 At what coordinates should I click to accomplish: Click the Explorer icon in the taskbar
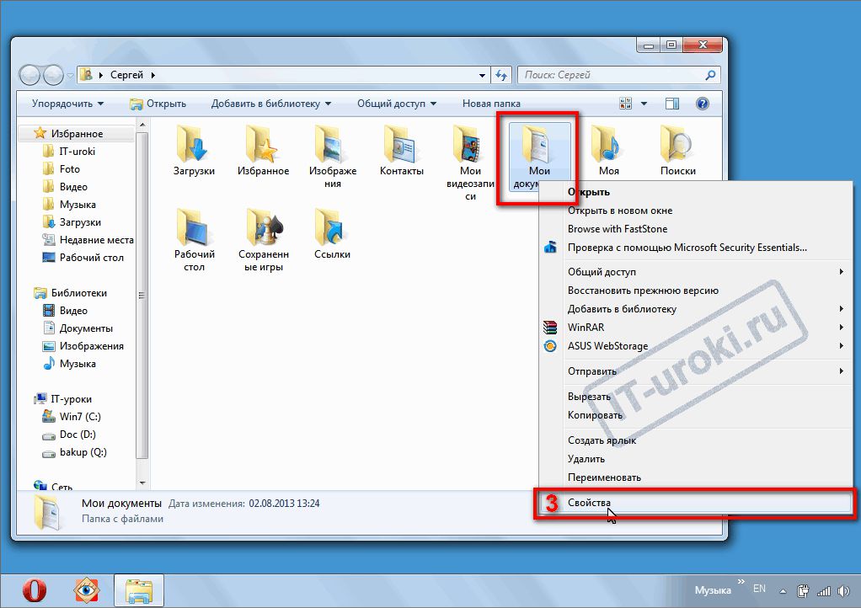tap(139, 590)
